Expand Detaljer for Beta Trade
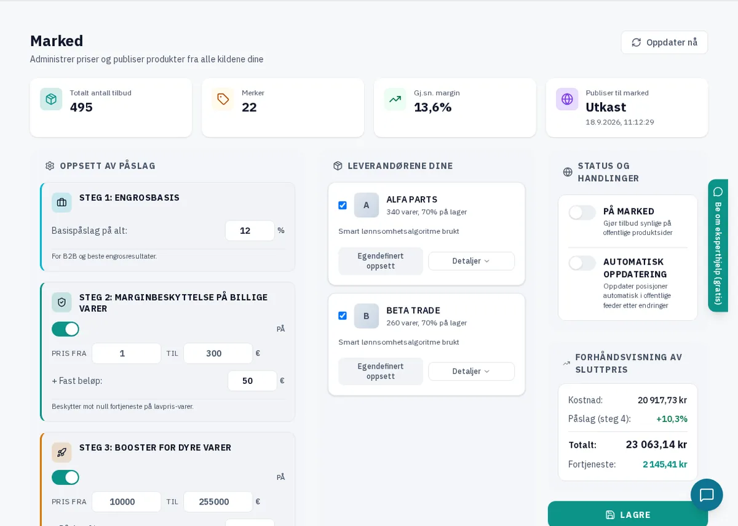The width and height of the screenshot is (738, 526). pyautogui.click(x=471, y=372)
